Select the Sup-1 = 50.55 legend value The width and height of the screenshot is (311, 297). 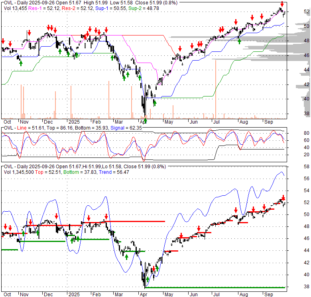tap(110, 8)
